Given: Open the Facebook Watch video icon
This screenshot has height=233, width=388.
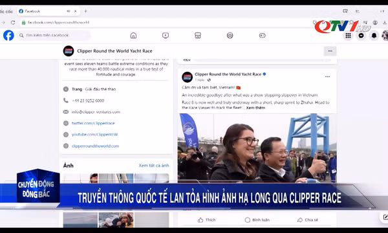Looking at the screenshot, I should (166, 36).
